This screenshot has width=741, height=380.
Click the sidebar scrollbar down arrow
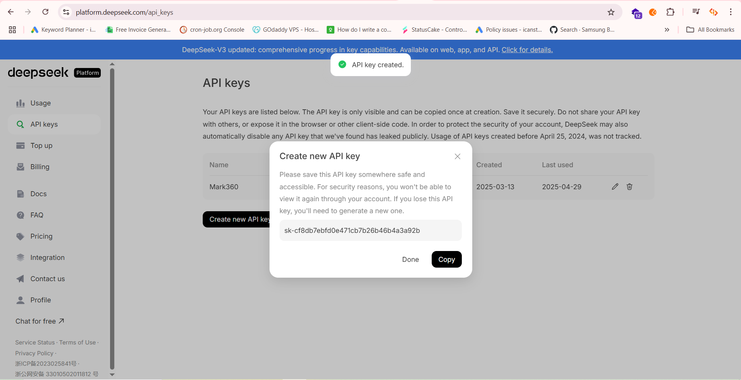pos(112,375)
